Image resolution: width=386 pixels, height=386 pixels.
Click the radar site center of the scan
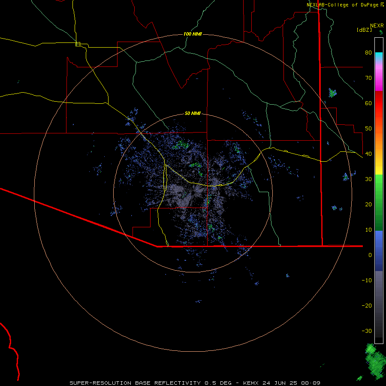[193, 193]
